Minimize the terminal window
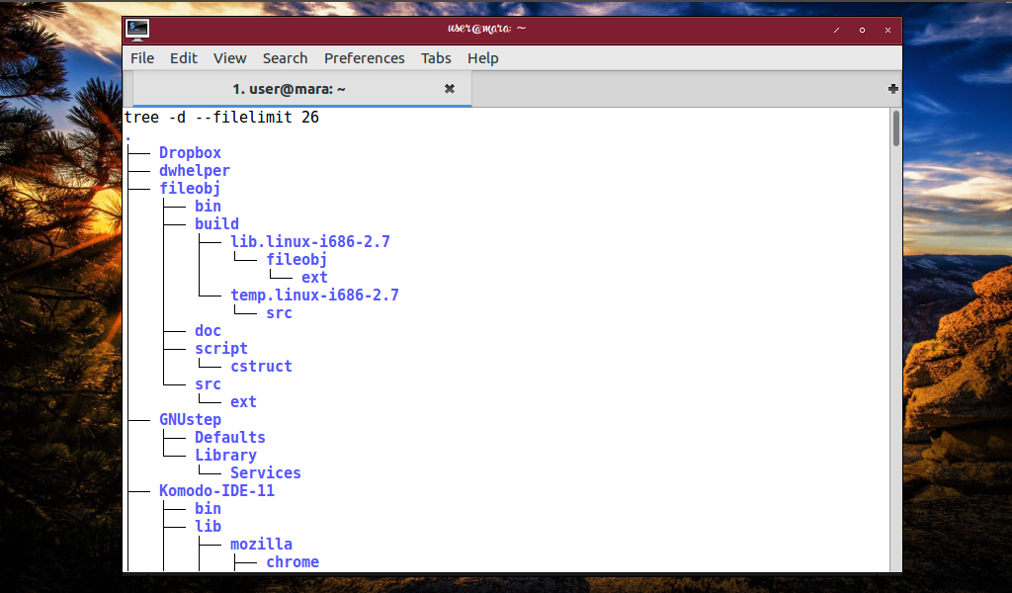Viewport: 1012px width, 593px height. [x=836, y=30]
